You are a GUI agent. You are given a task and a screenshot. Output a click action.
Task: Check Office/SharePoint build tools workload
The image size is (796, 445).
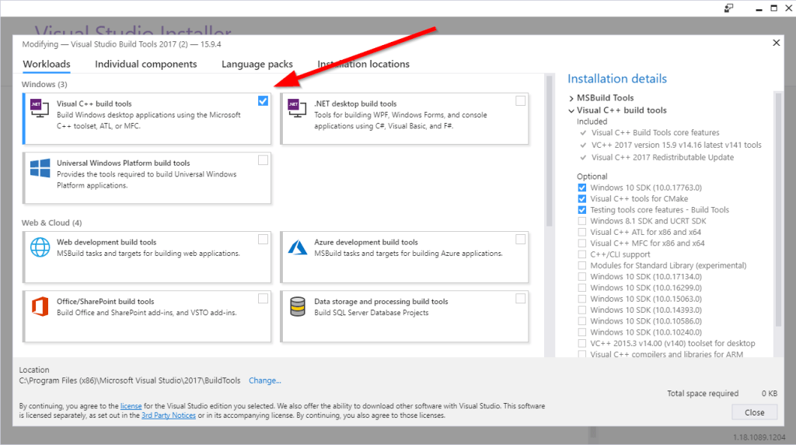[x=263, y=299]
